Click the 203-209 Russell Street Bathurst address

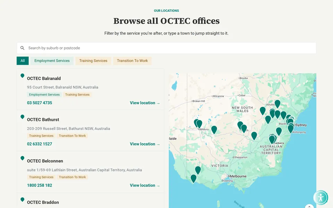click(x=69, y=129)
